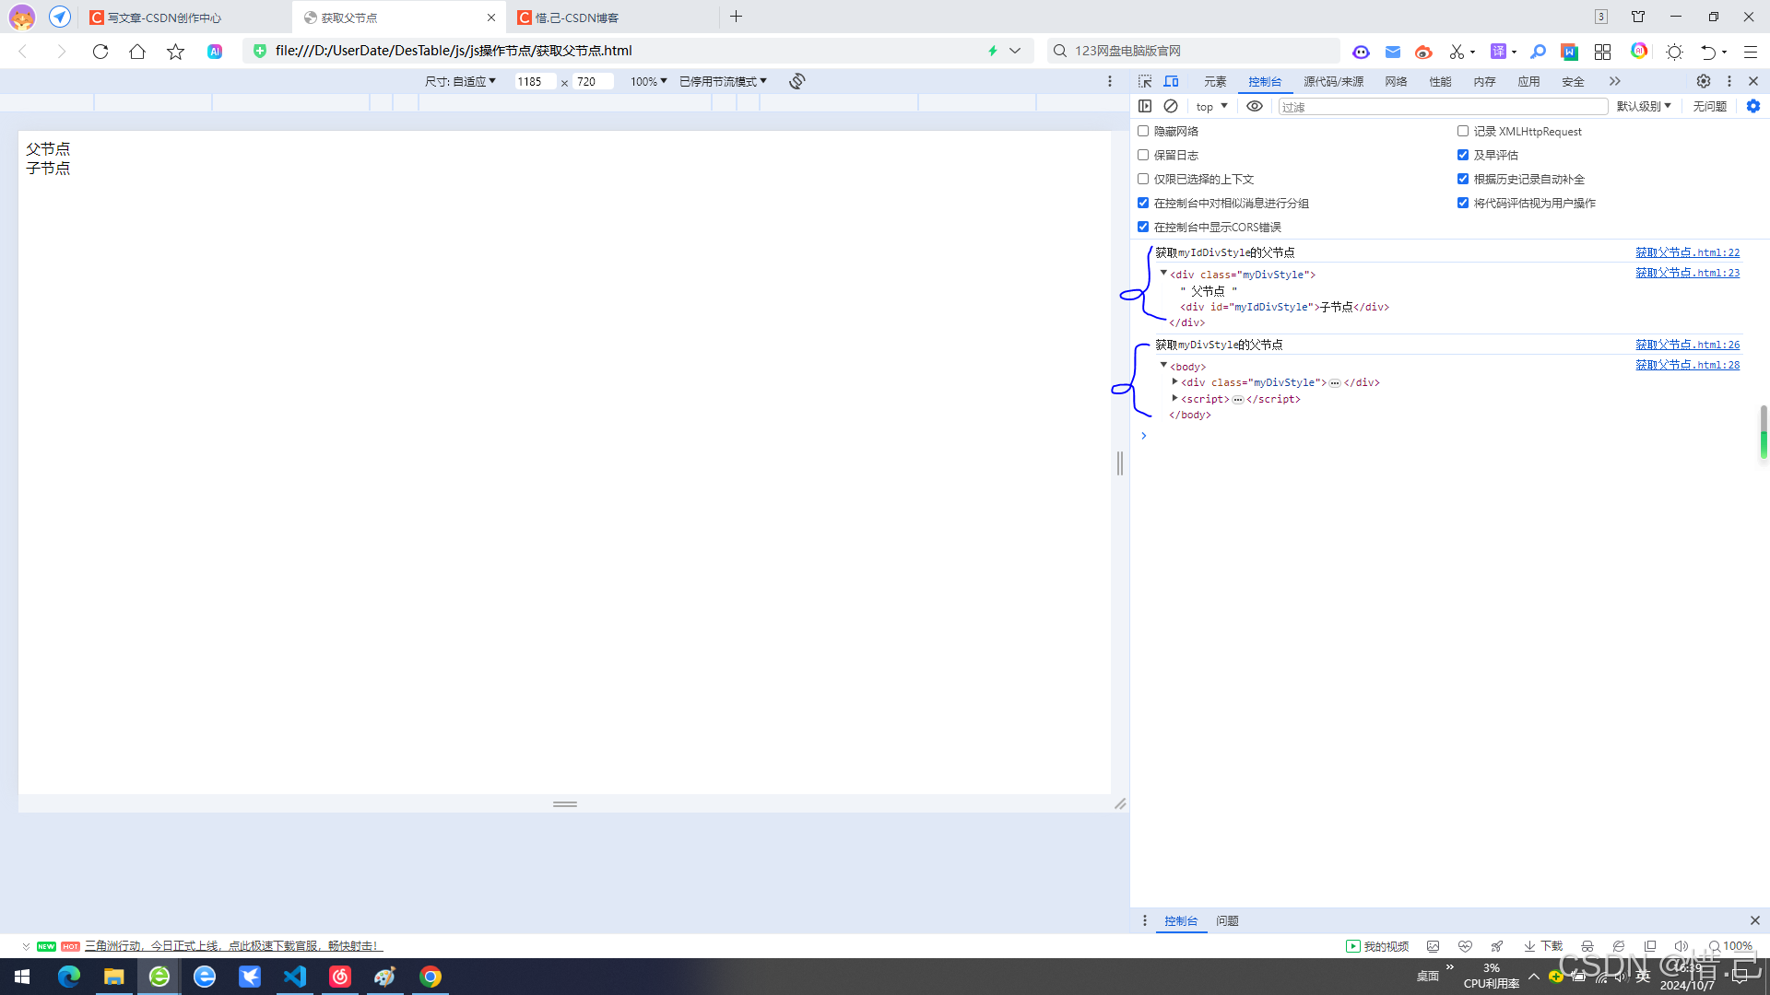This screenshot has width=1770, height=995.
Task: Check 仅限已选择的上下文 option
Action: (x=1143, y=179)
